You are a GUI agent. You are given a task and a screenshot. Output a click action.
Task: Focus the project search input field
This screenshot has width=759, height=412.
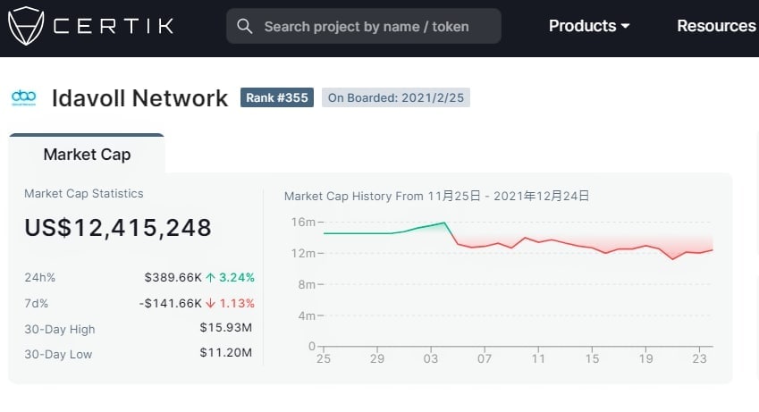(364, 26)
